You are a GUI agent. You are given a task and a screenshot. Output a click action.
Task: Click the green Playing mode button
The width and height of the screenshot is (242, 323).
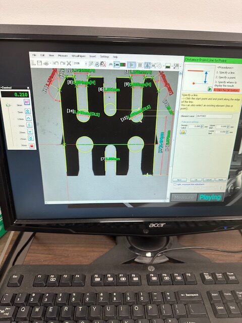[x=210, y=197]
